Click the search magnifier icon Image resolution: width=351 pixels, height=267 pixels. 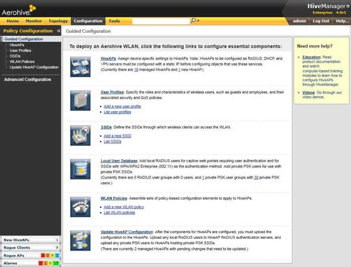point(193,20)
